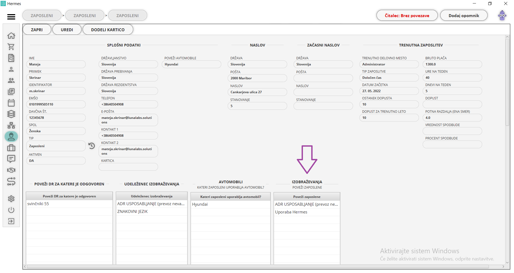Click the Dodaj opomnik button
514x273 pixels.
(464, 15)
